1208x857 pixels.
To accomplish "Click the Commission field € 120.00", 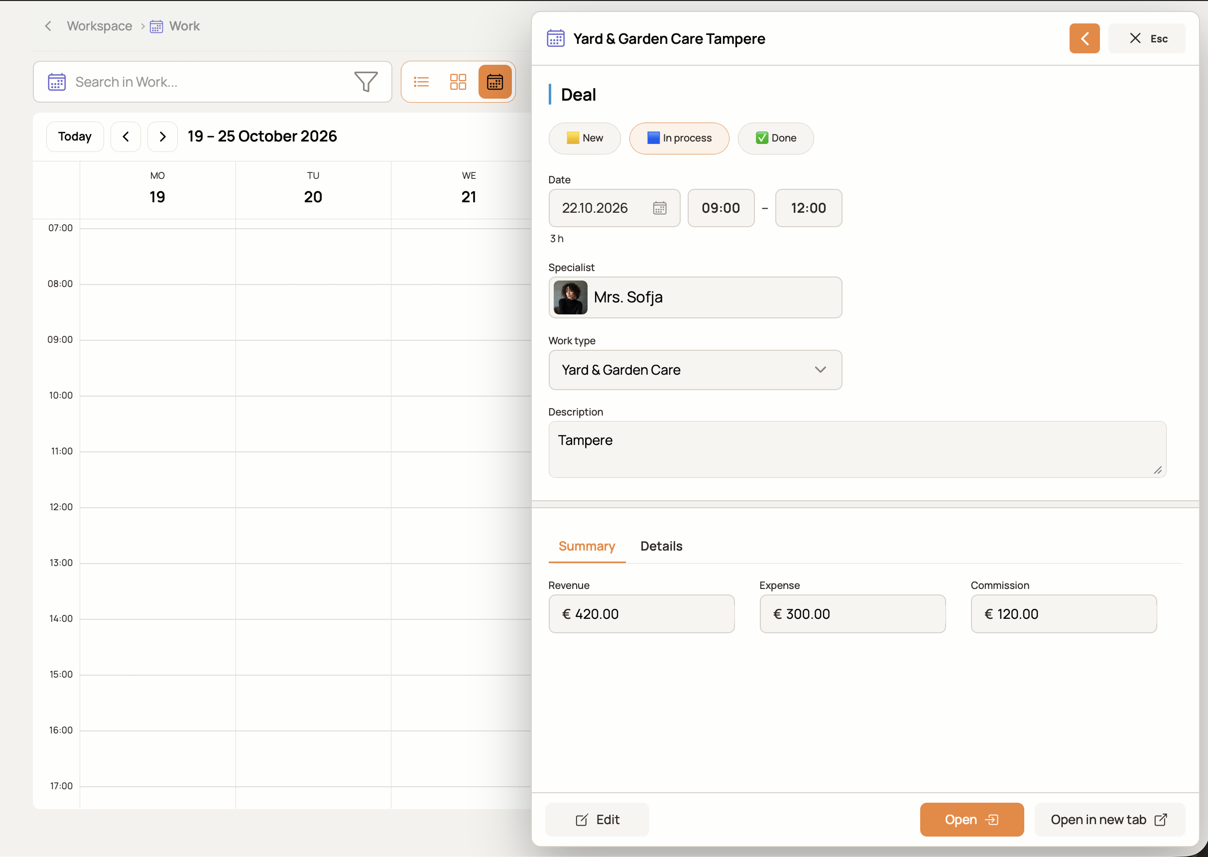I will (x=1064, y=614).
